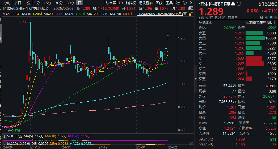Collapse the quote side panel with the » handle
This screenshot has width=278, height=149.
pyautogui.click(x=196, y=79)
